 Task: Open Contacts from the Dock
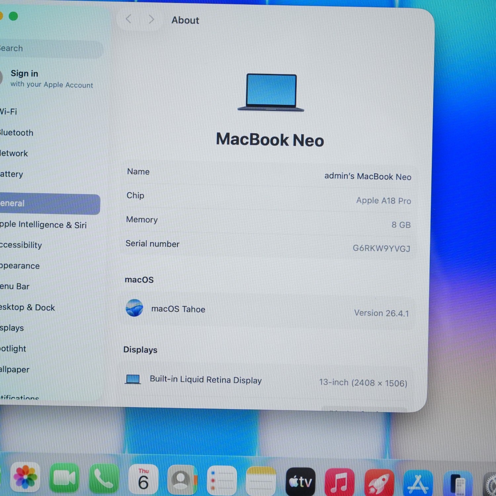[183, 480]
